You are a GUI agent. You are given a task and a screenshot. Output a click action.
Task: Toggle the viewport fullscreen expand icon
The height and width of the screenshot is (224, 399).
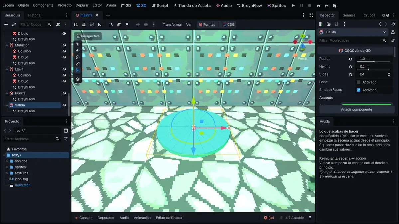pyautogui.click(x=311, y=15)
